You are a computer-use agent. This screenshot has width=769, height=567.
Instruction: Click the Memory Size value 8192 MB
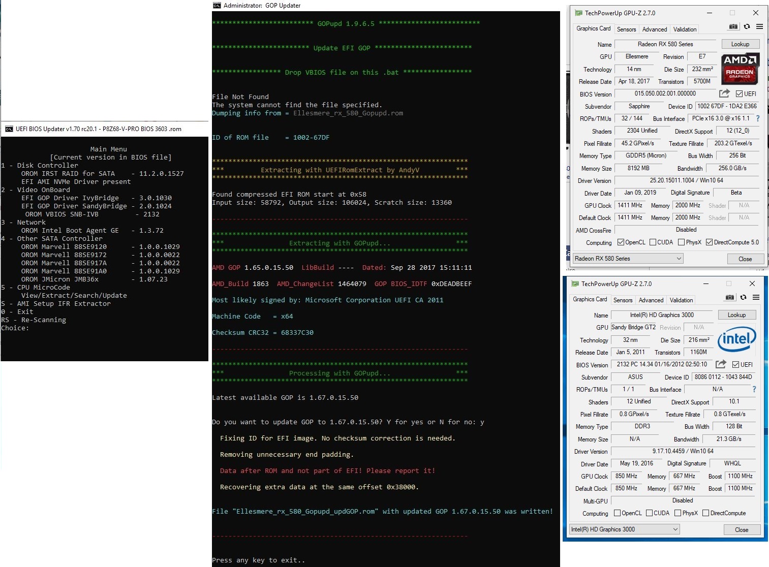(638, 168)
